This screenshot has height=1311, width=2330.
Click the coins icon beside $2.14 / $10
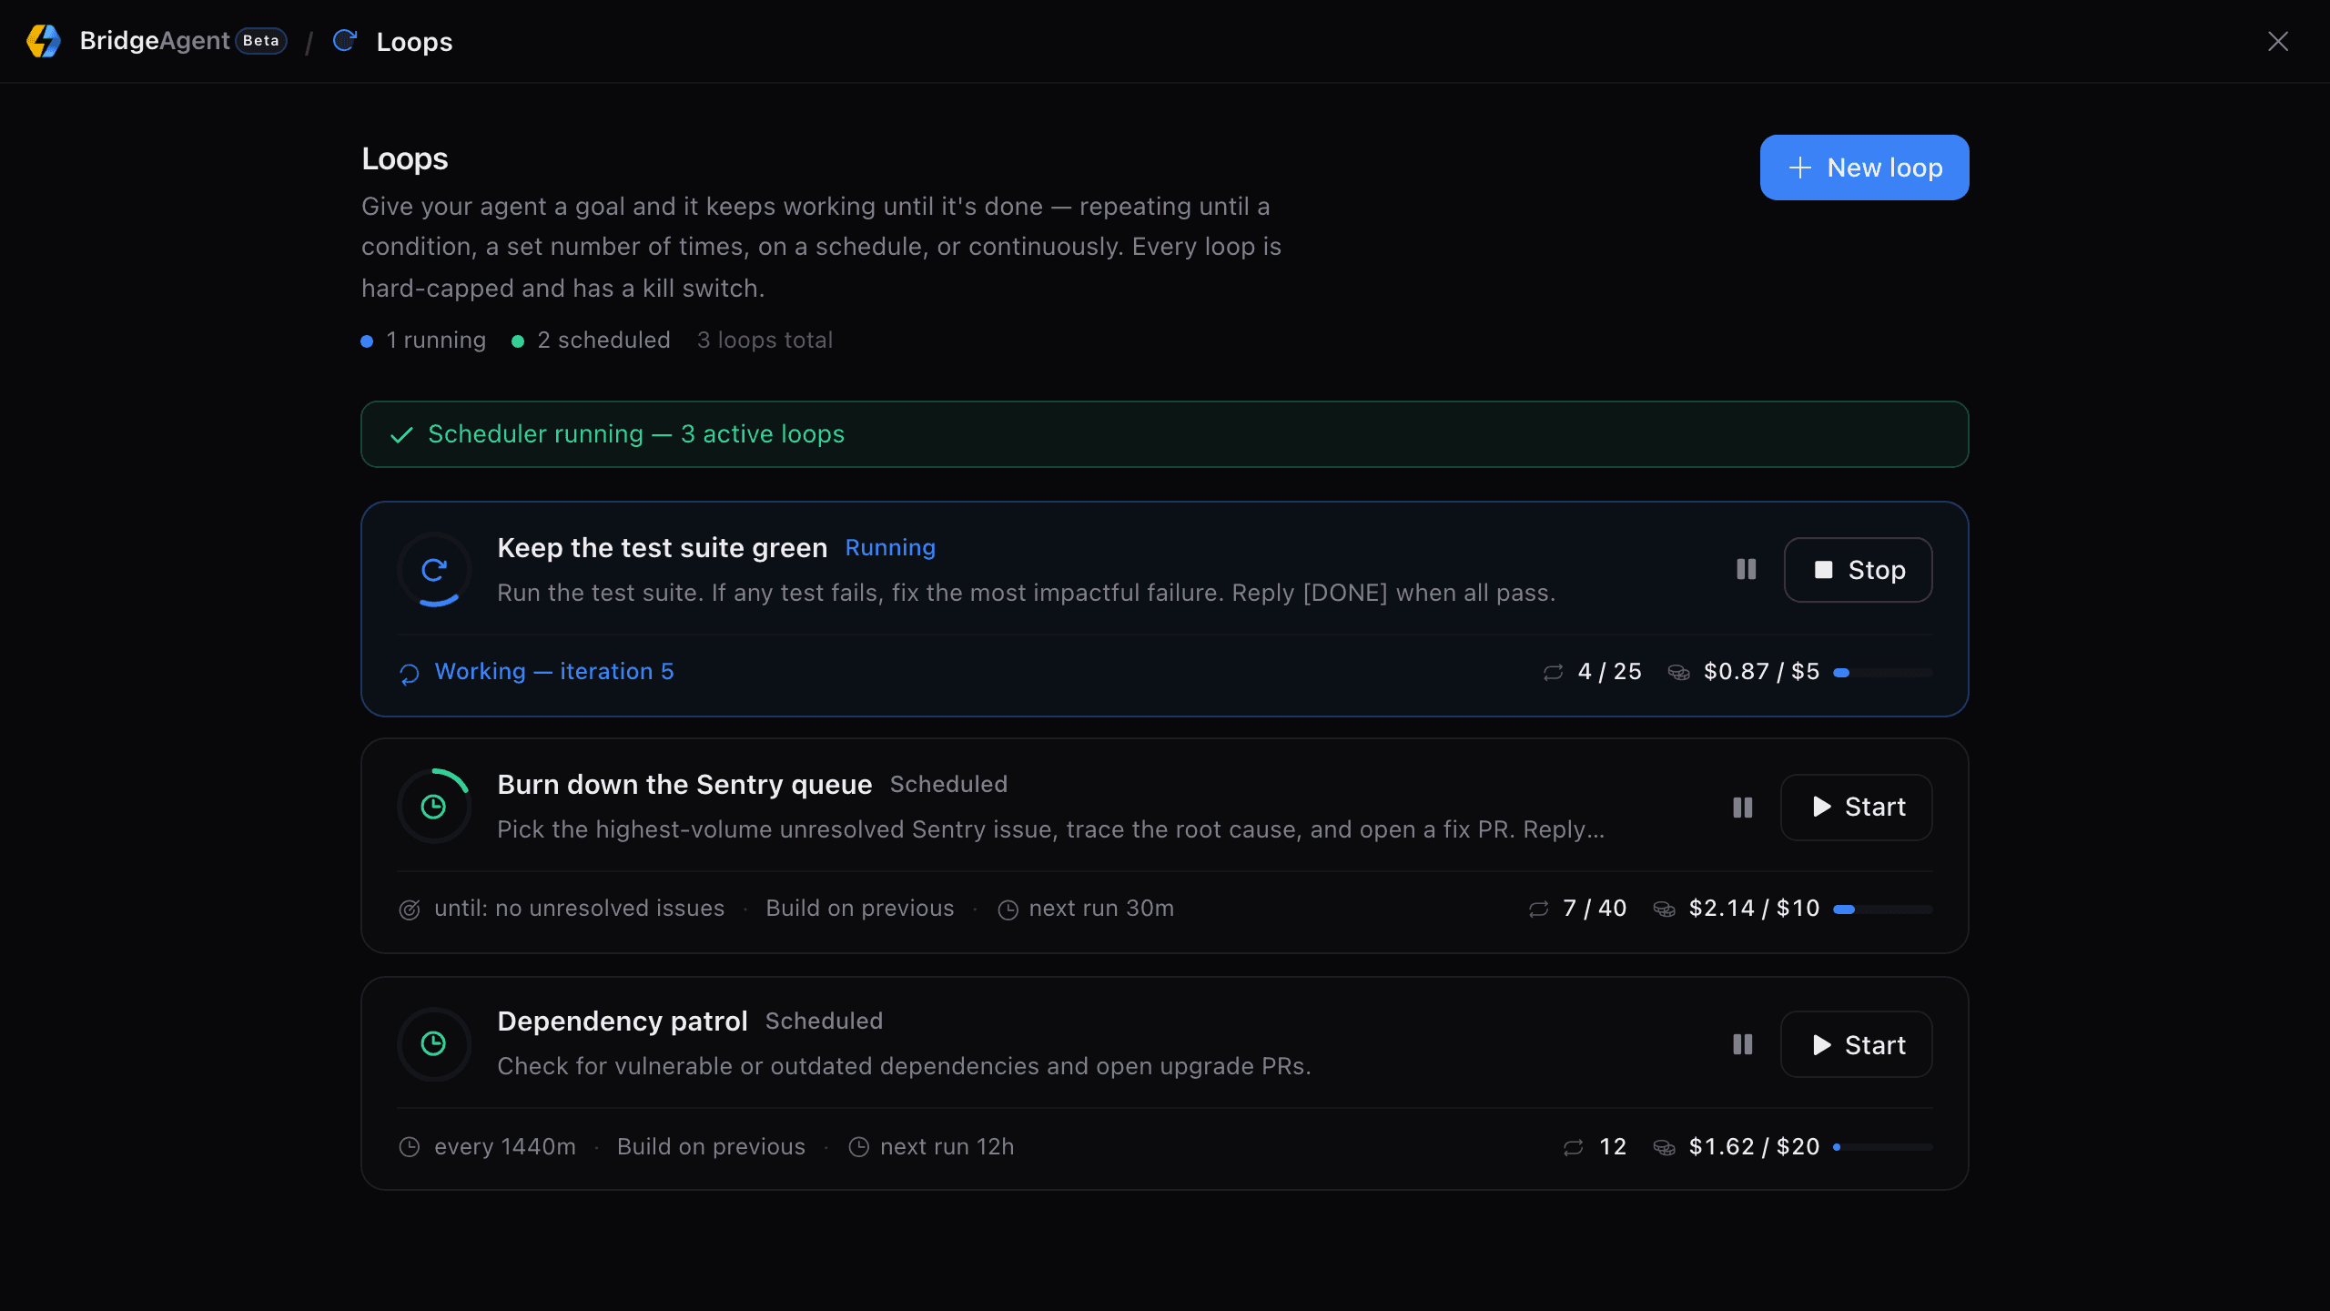tap(1664, 909)
